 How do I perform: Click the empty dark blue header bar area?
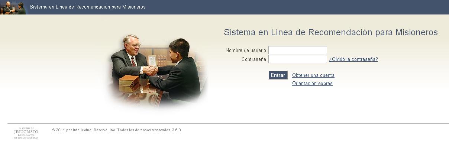tap(297, 7)
